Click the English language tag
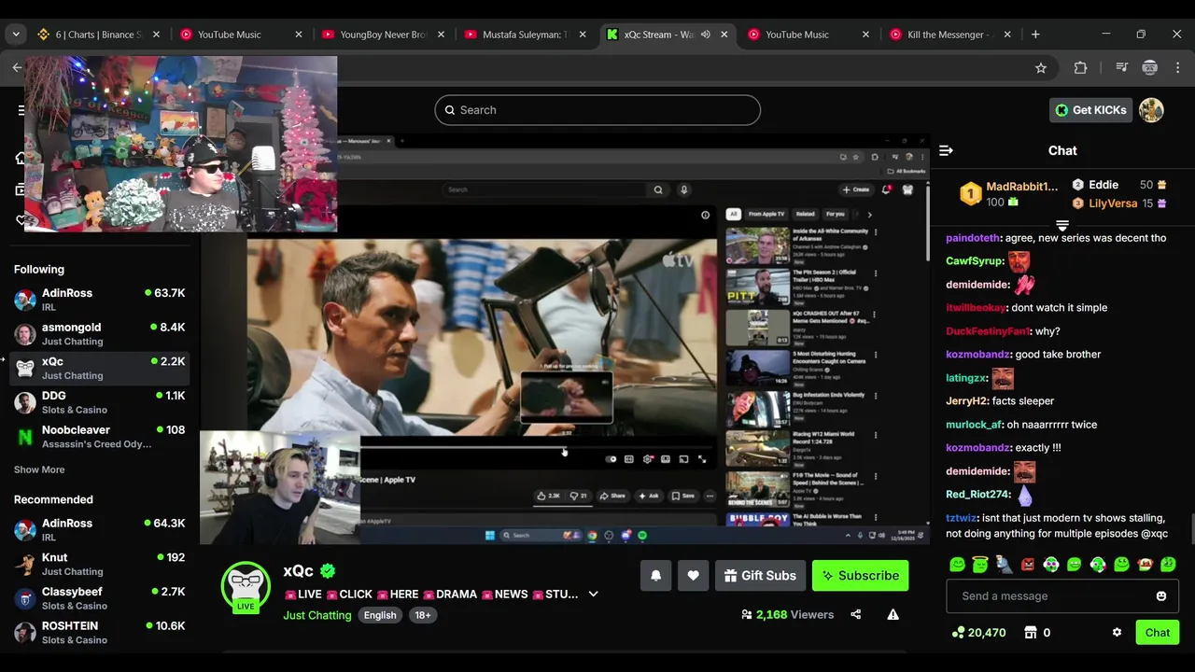 380,615
